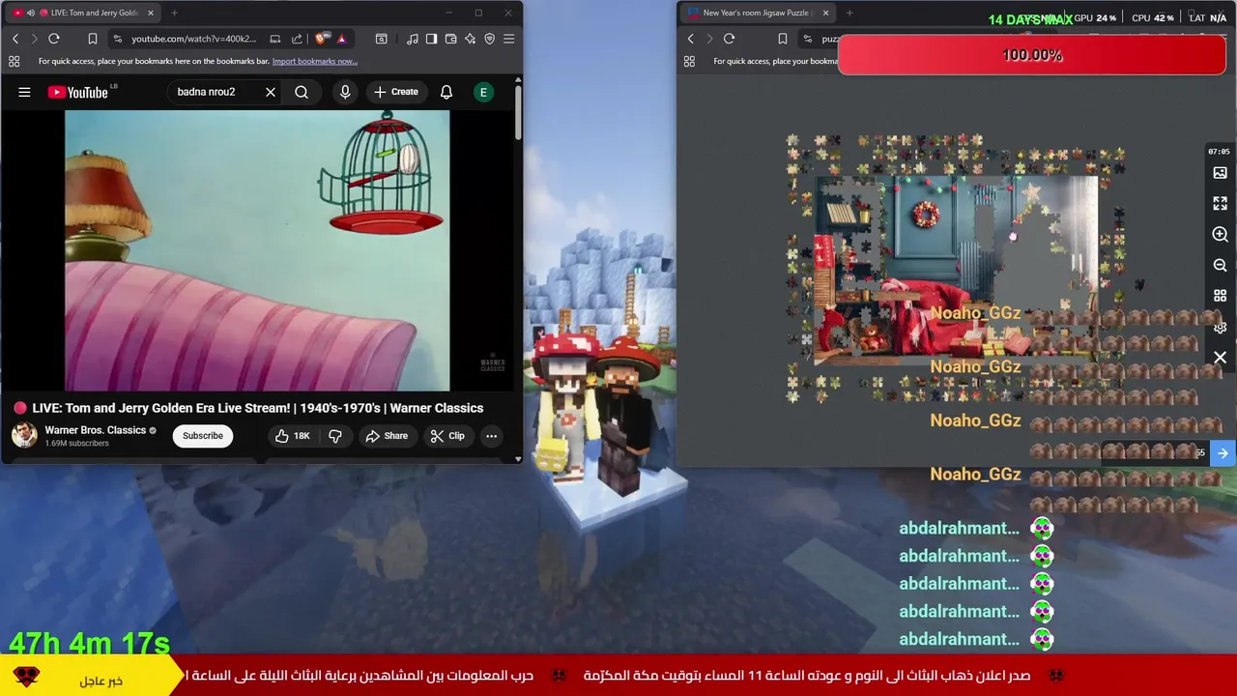Toggle puzzle fullscreen mode
This screenshot has height=696, width=1237.
tap(1220, 204)
